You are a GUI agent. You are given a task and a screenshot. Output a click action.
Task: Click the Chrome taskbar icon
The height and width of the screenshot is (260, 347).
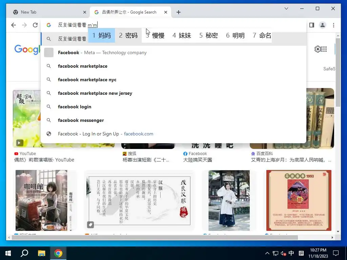coord(58,253)
